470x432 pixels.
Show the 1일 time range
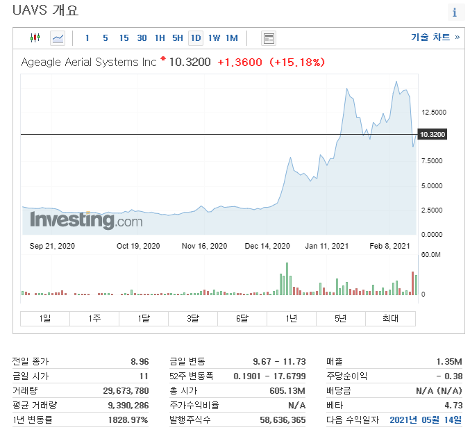click(45, 318)
